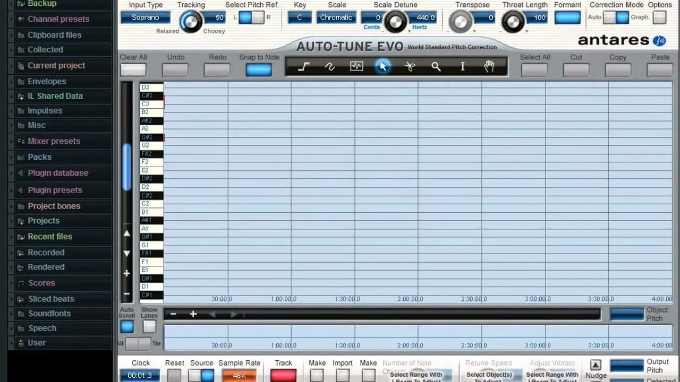Toggle the Track Pitch button

(283, 376)
